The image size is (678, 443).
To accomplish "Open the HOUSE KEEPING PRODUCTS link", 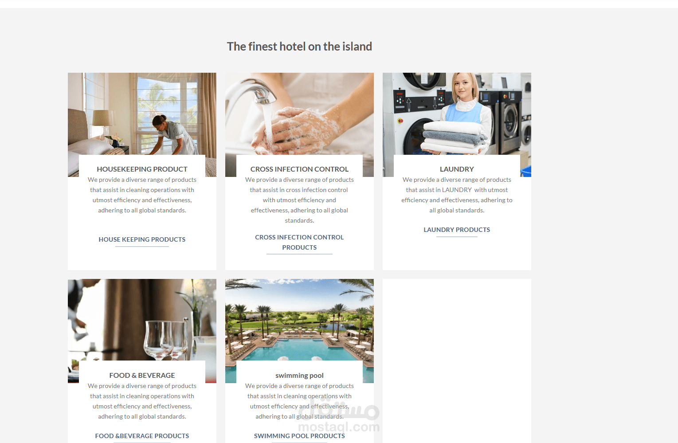I will (x=142, y=239).
